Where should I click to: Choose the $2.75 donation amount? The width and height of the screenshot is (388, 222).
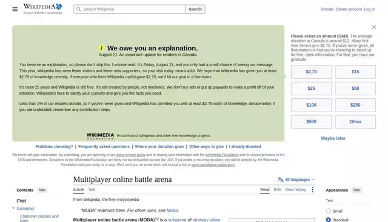[x=311, y=72]
